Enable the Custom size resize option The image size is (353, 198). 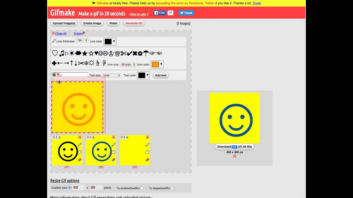coord(70,187)
